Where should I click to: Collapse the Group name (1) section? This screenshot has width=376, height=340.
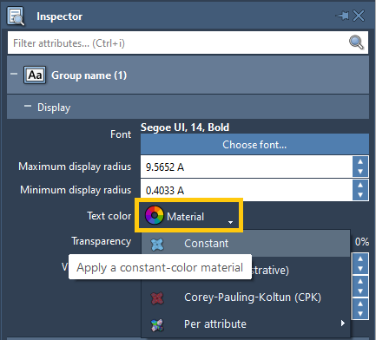pos(14,74)
